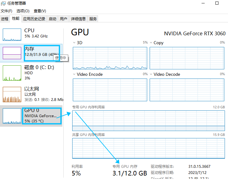Open the 选项(O) menu
The width and height of the screenshot is (228, 181).
pyautogui.click(x=23, y=11)
